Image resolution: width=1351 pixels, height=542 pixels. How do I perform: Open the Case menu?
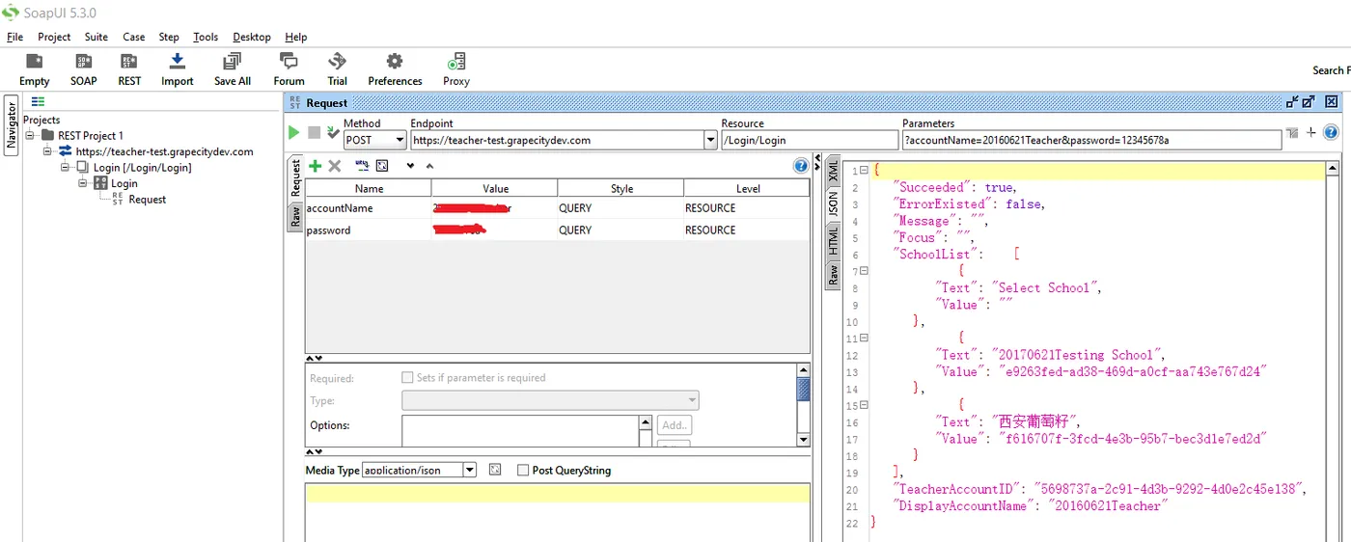(x=134, y=37)
